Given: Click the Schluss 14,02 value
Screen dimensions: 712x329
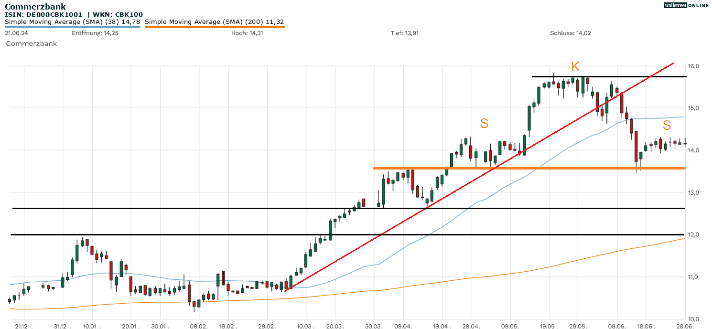Looking at the screenshot, I should pos(570,33).
